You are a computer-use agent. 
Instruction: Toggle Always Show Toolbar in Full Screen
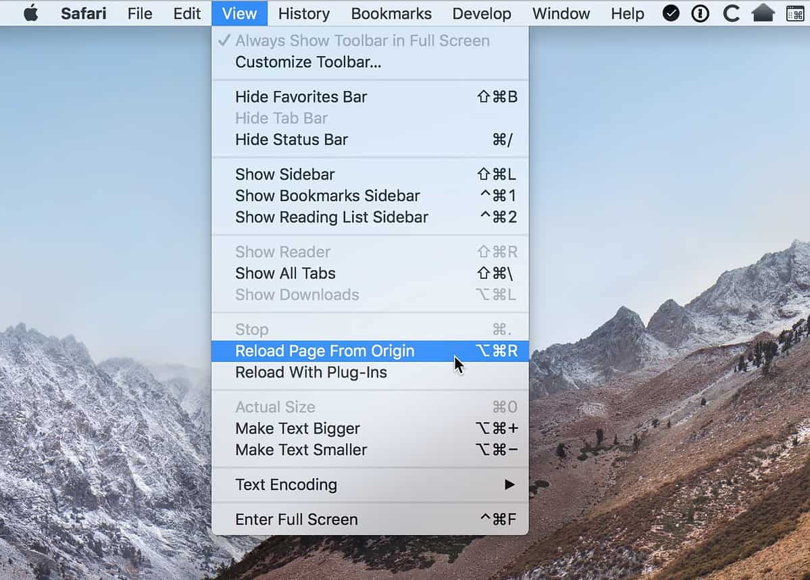click(x=361, y=41)
